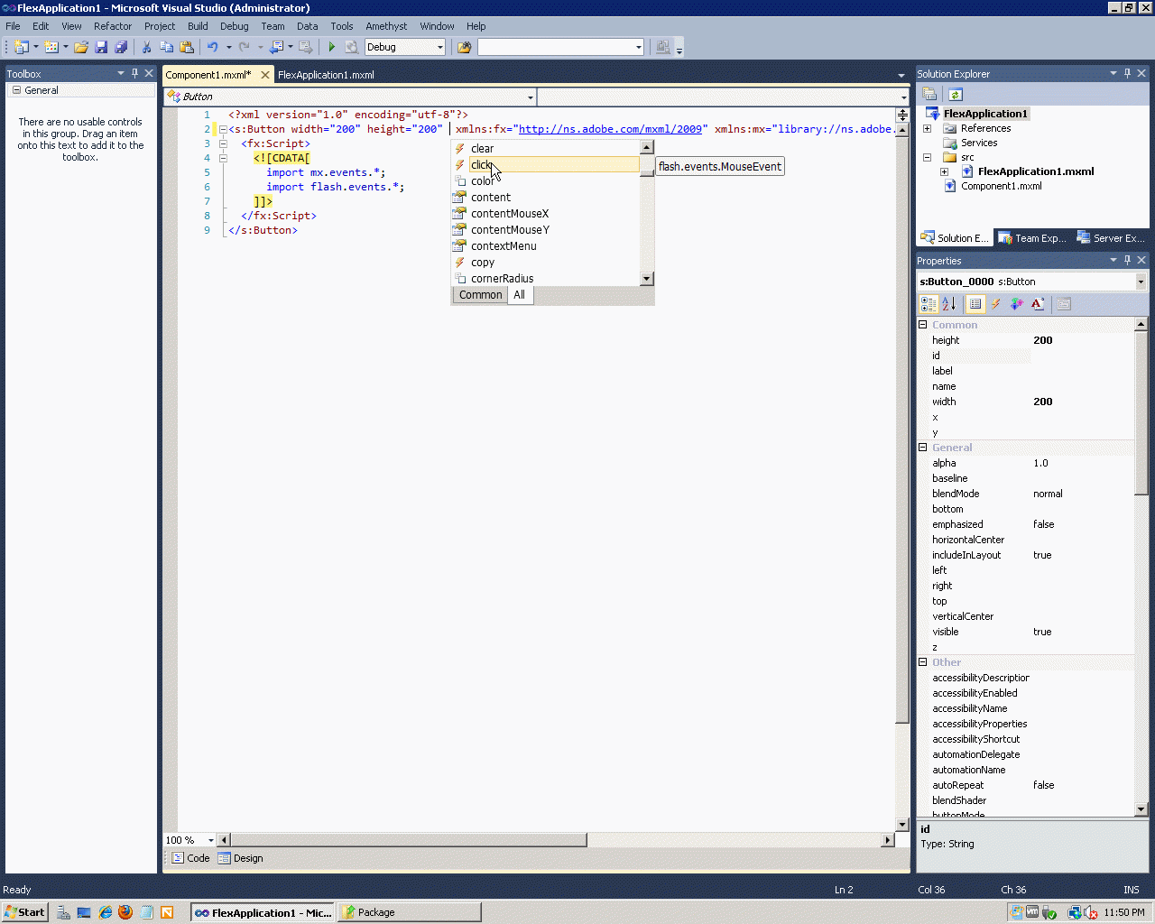Open the Refactor menu
Viewport: 1155px width, 924px height.
tap(113, 26)
